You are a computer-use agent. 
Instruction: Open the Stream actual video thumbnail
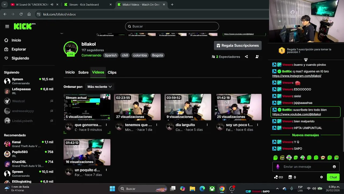tap(87, 107)
